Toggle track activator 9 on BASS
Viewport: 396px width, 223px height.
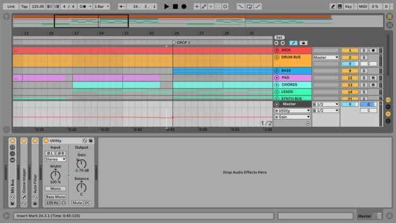[350, 70]
